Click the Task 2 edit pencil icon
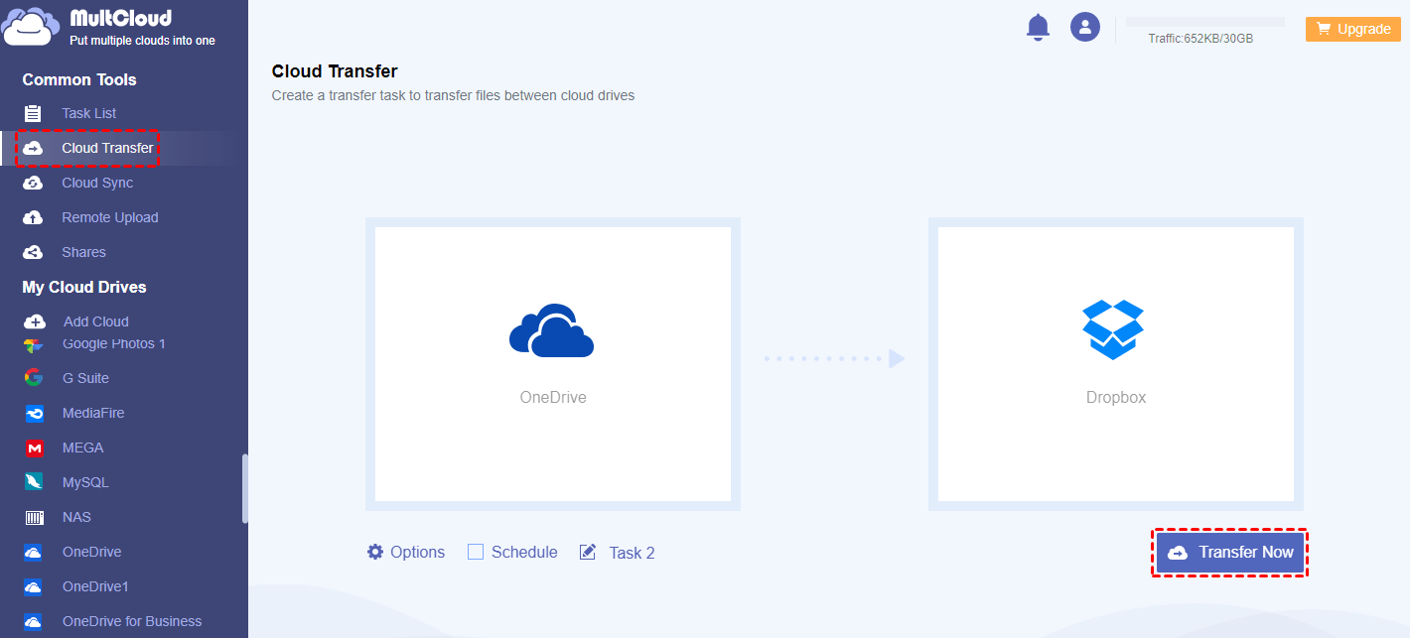Image resolution: width=1410 pixels, height=638 pixels. click(x=588, y=552)
